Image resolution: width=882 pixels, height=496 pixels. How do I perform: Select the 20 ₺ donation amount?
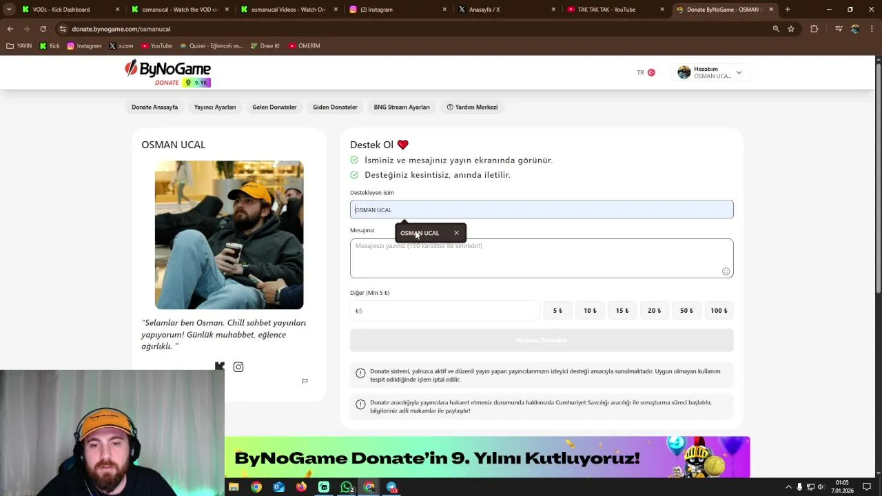655,311
